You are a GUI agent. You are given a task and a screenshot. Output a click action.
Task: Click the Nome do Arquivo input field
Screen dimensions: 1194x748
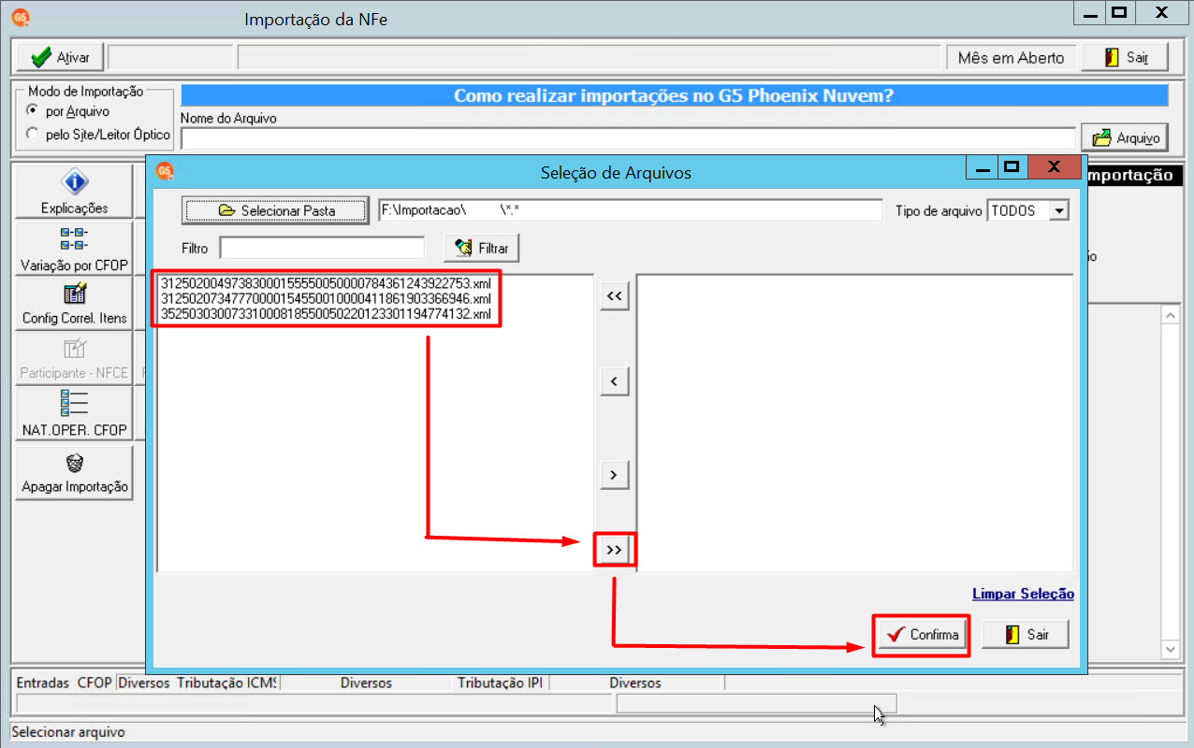pos(628,138)
